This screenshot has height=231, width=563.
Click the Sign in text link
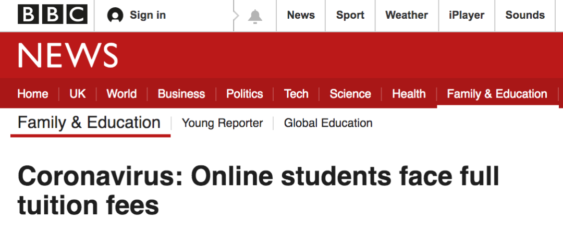tap(148, 15)
